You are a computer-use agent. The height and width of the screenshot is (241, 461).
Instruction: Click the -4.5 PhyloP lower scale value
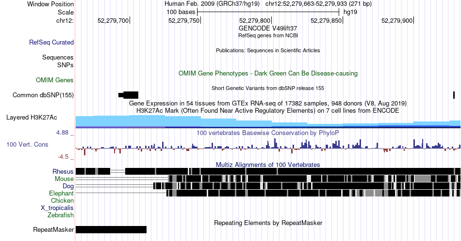click(63, 157)
